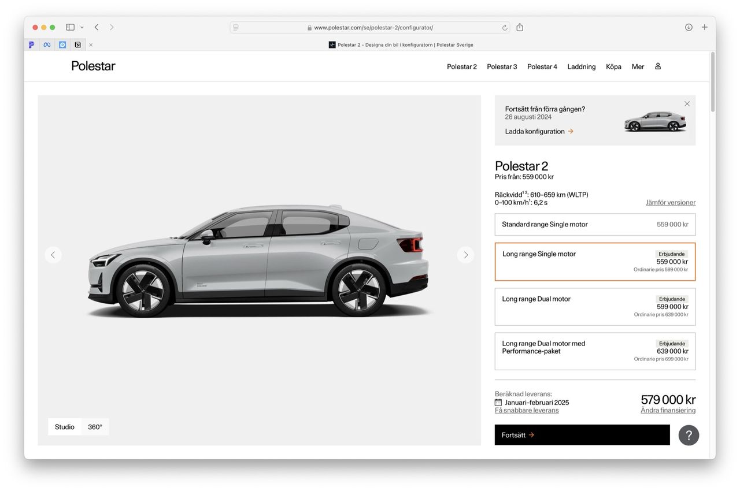Open the pinned Notion tab
This screenshot has width=740, height=491.
tap(77, 44)
